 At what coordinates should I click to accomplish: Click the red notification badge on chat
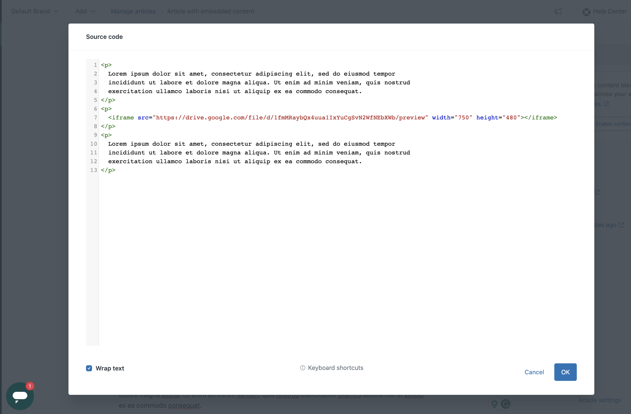click(x=30, y=386)
